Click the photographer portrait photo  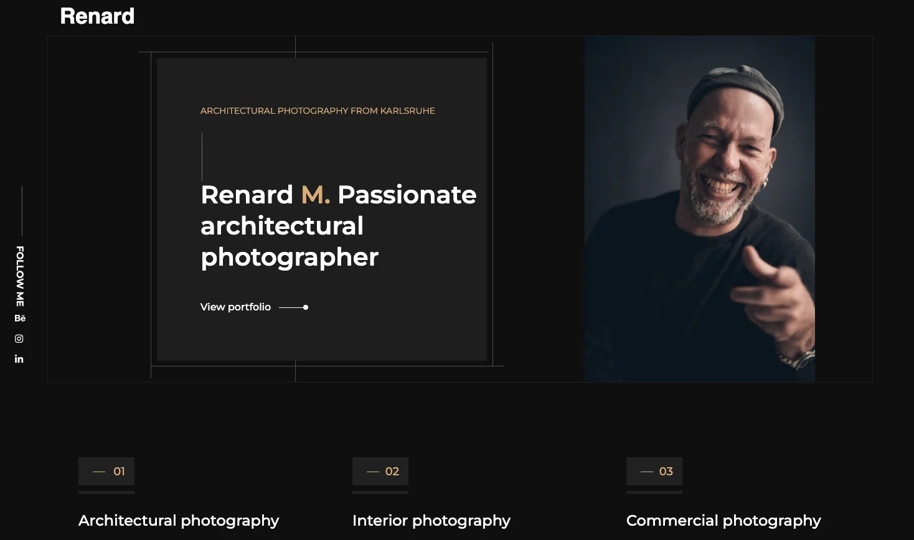click(x=699, y=209)
